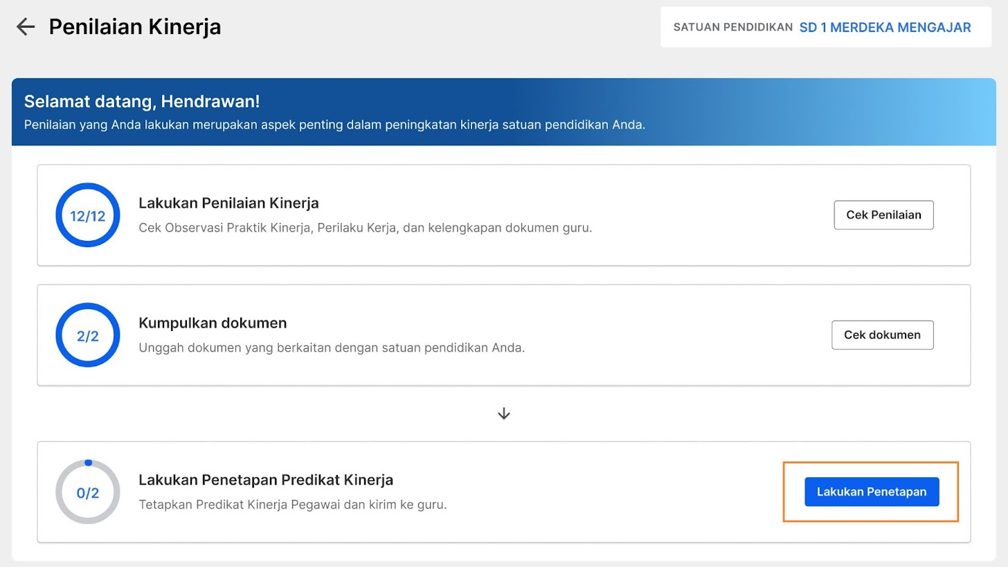Viewport: 1008px width, 567px height.
Task: Click the 12/12 progress ring
Action: (x=88, y=215)
